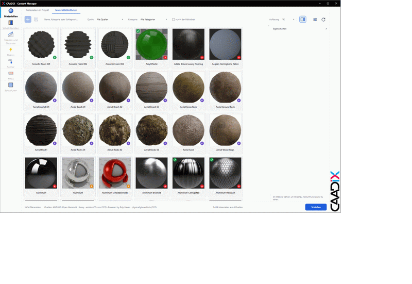Image resolution: width=412 pixels, height=284 pixels.
Task: Select Aerial Wood Snips material
Action: tap(225, 133)
